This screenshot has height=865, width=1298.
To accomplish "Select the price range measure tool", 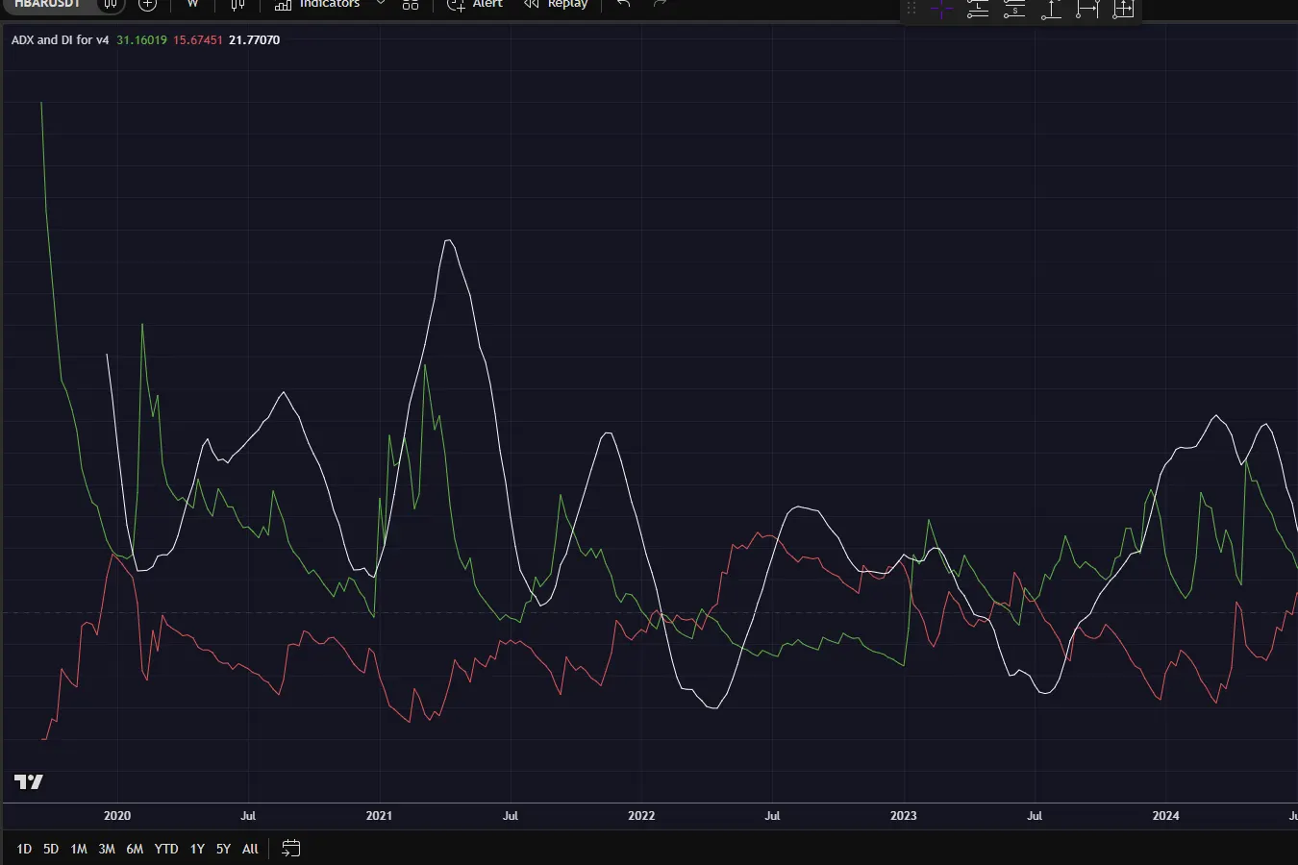I will (1051, 9).
